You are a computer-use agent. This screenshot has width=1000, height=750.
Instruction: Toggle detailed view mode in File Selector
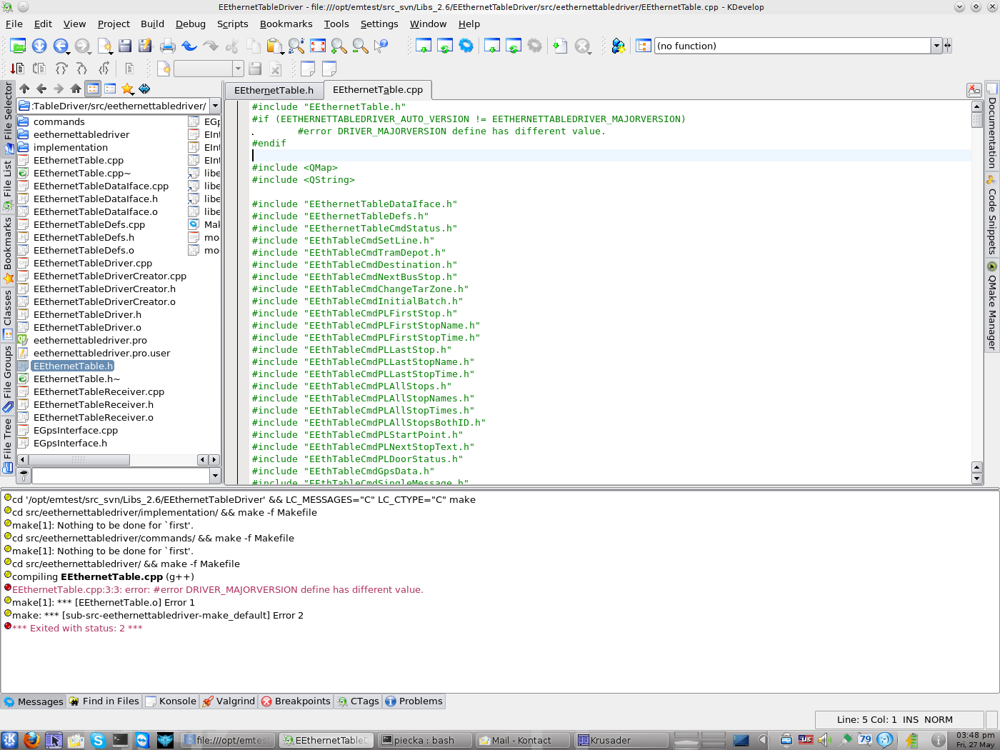click(x=110, y=89)
